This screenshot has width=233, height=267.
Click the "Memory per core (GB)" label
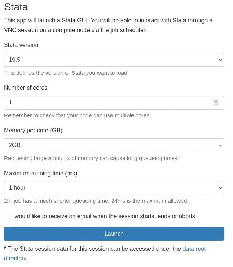point(33,131)
